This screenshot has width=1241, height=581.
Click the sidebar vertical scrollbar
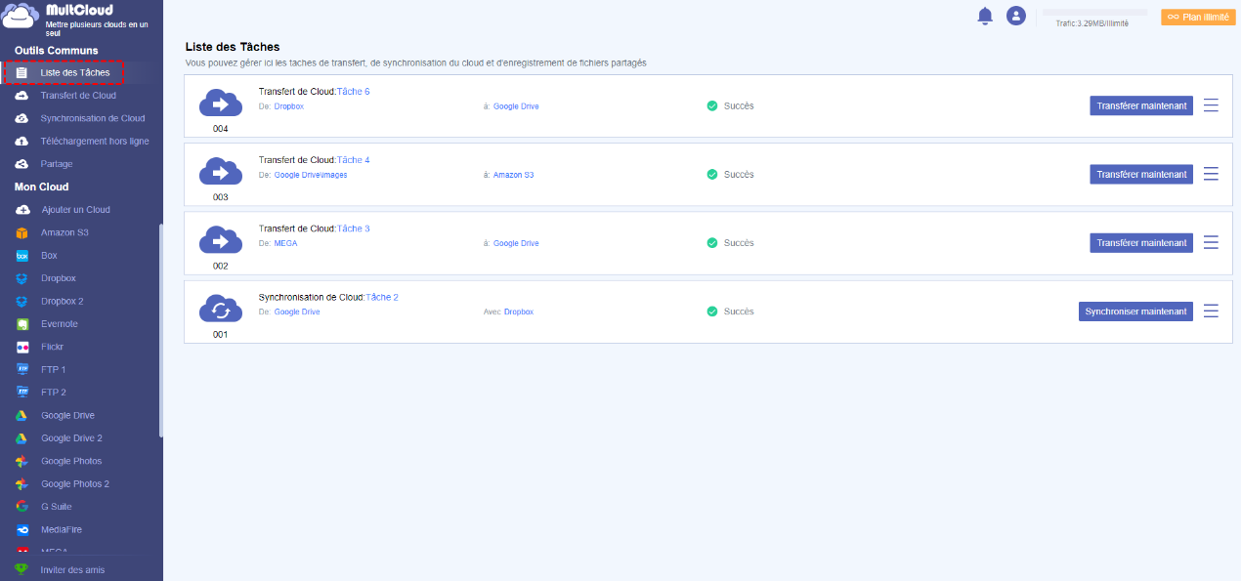pos(160,332)
